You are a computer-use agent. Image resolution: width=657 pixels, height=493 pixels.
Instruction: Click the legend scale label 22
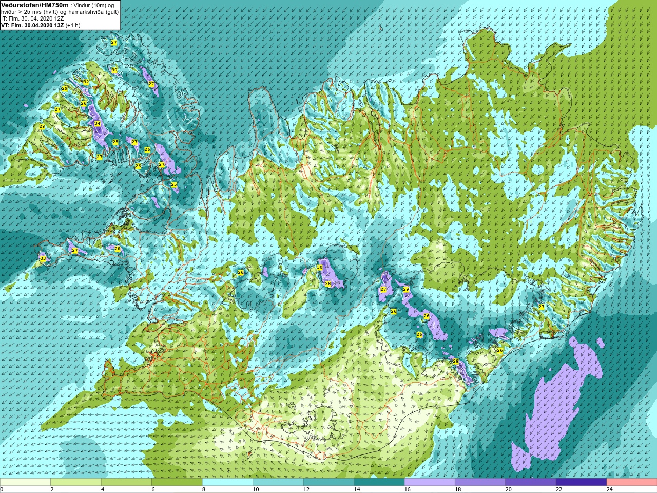(x=559, y=489)
